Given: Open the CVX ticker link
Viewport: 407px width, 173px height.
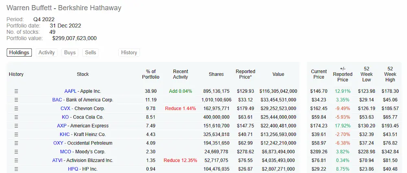Looking at the screenshot, I should (66, 108).
